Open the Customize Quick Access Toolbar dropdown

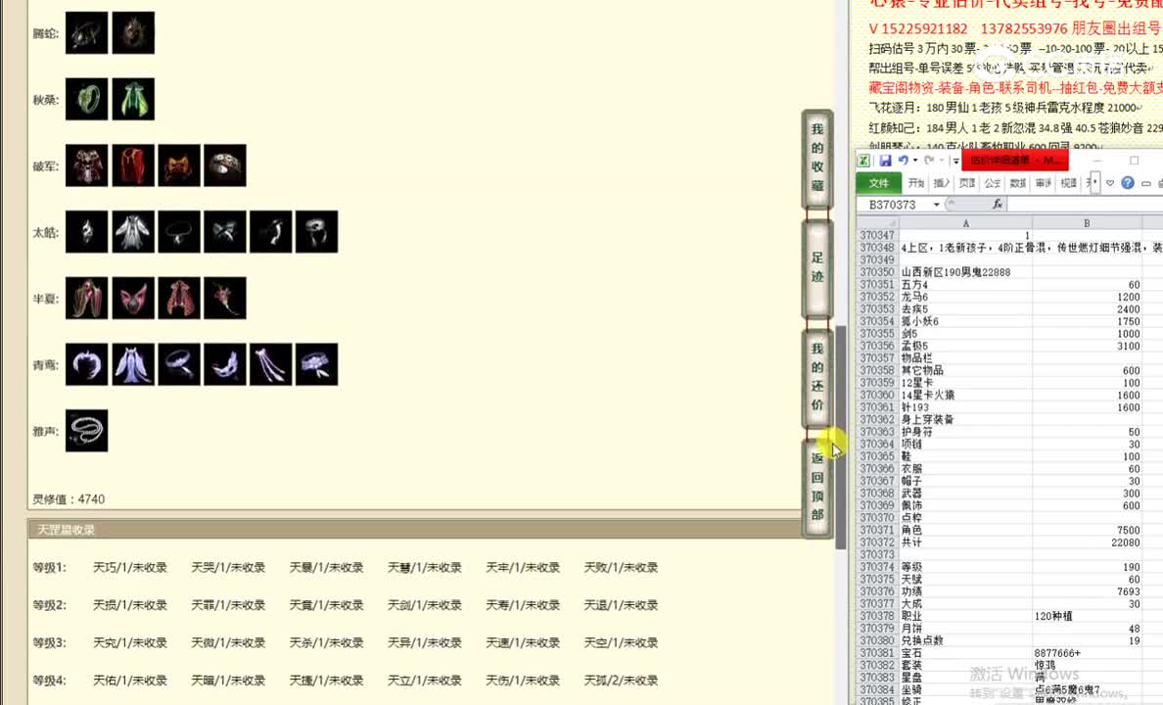tap(956, 161)
